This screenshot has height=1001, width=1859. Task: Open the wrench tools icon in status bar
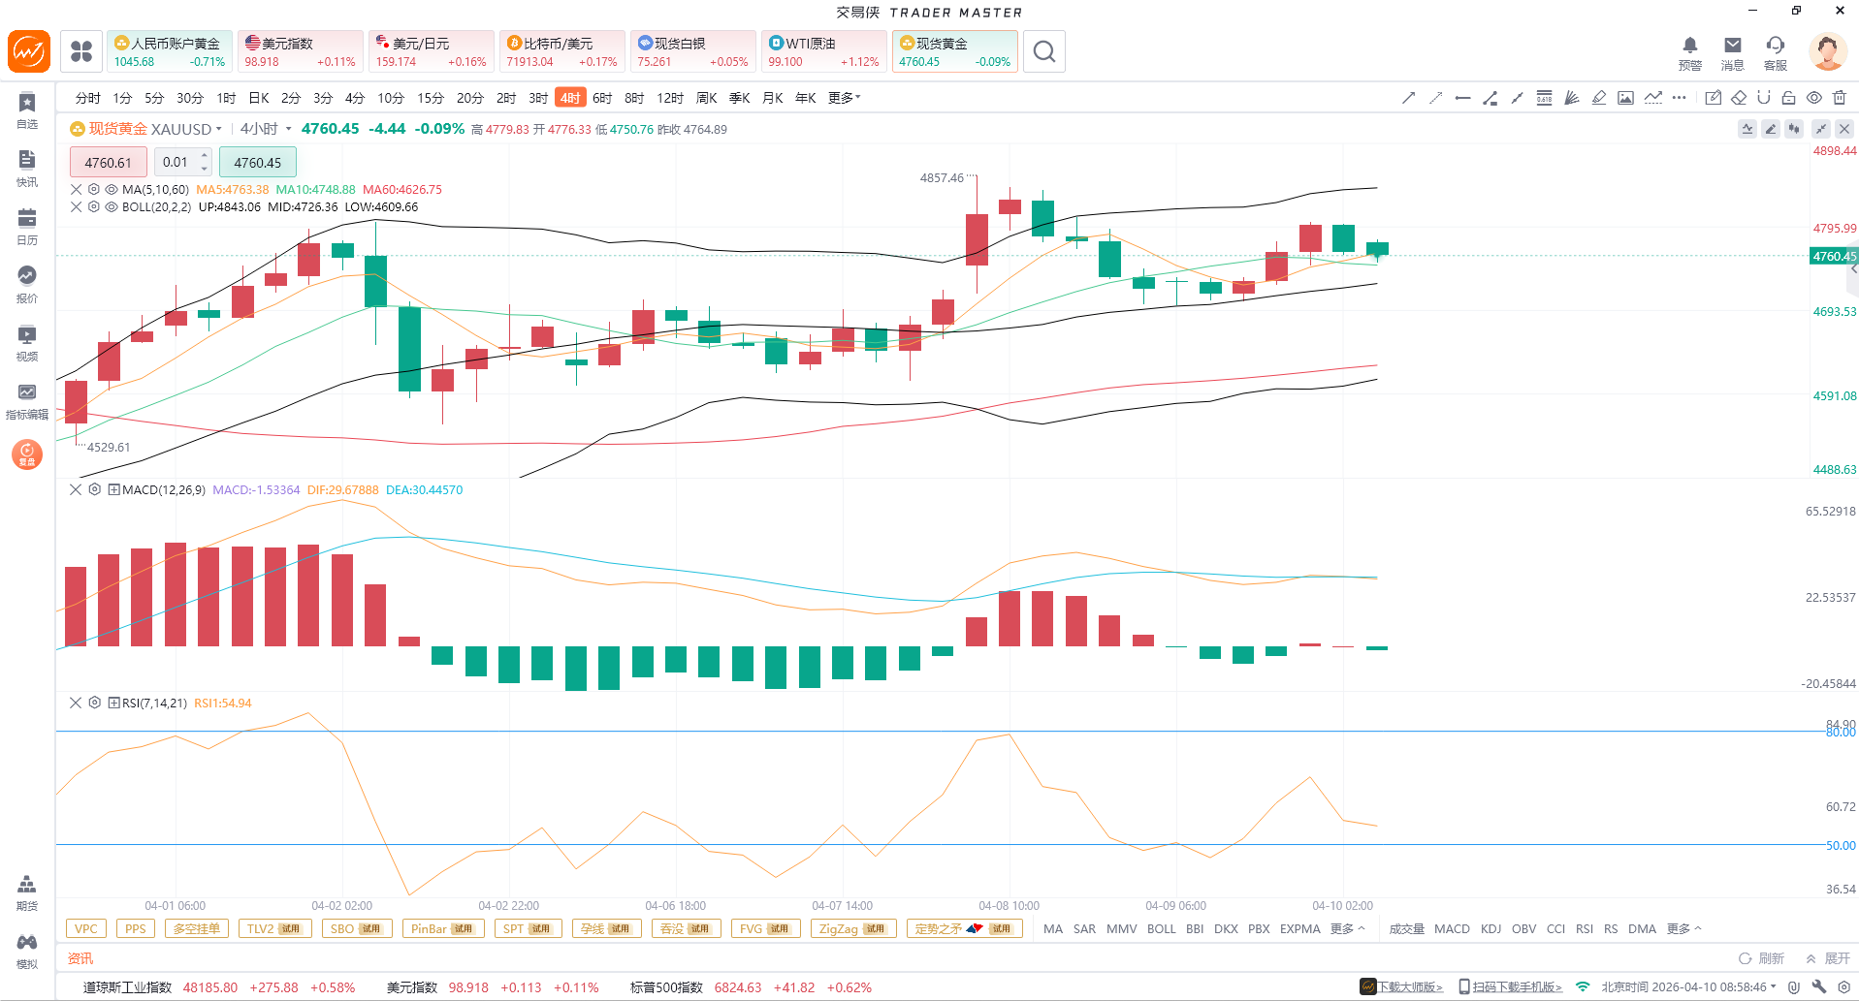(1818, 987)
